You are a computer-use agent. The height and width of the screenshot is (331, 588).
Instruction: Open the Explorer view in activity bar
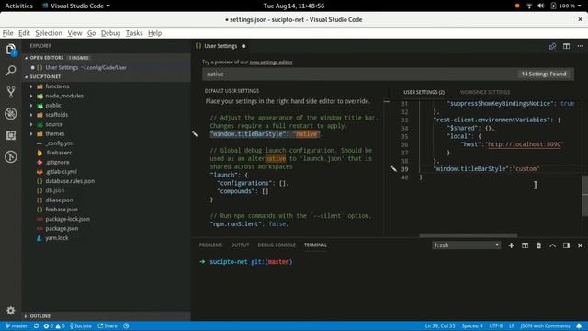pos(11,49)
